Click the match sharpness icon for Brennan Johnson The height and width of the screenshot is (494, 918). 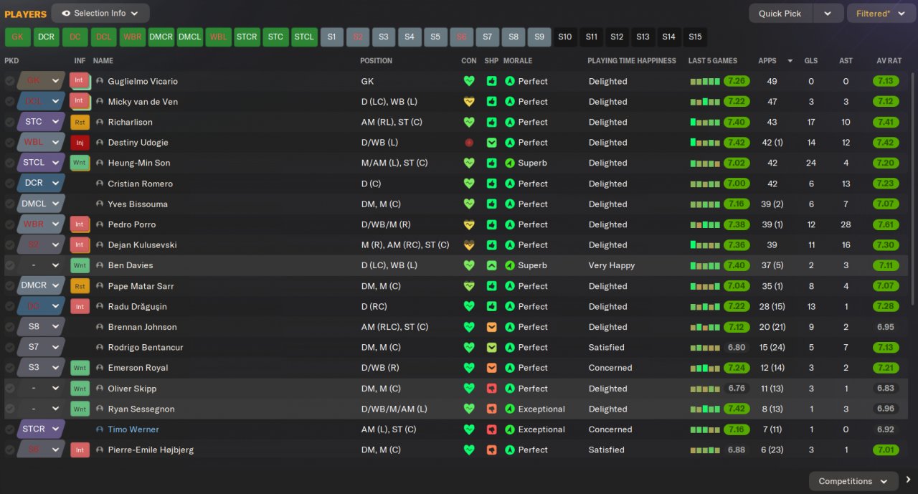click(x=491, y=327)
